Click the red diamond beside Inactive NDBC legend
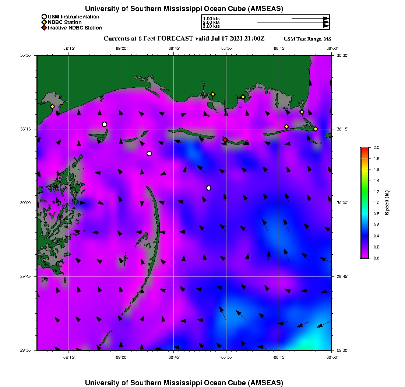The width and height of the screenshot is (405, 387). pyautogui.click(x=44, y=28)
